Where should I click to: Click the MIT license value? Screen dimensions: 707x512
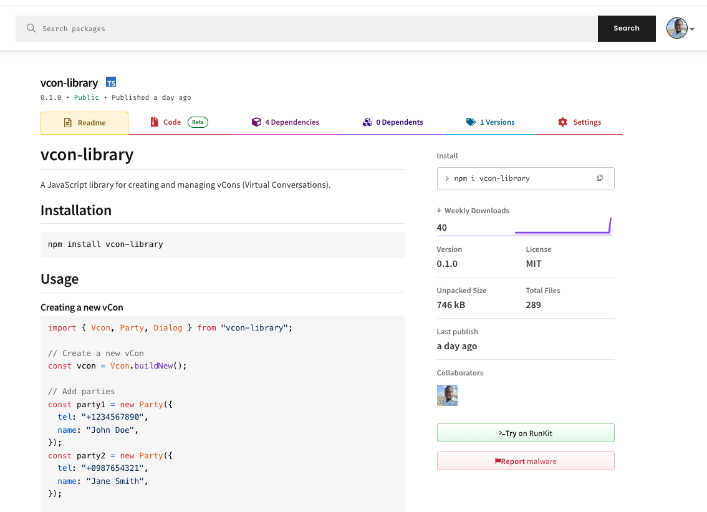[534, 264]
